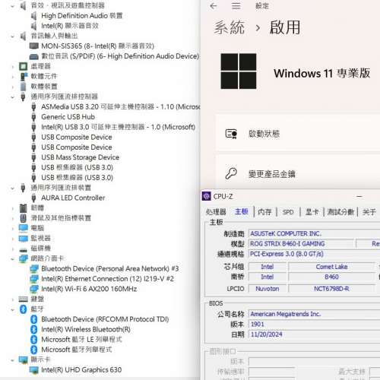Open the CPU-Z benchmark tab
The height and width of the screenshot is (380, 380).
(340, 212)
